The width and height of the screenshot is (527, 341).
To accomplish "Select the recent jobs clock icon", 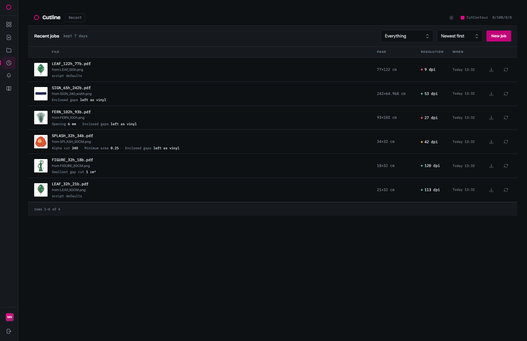I will [9, 63].
